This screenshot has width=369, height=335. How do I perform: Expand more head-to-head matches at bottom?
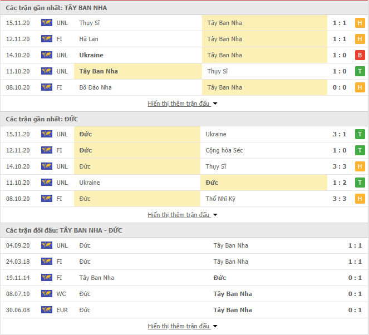point(183,326)
